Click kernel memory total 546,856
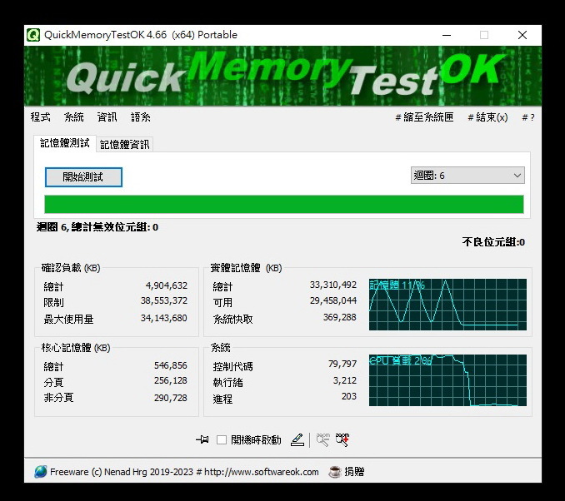This screenshot has width=565, height=501. pyautogui.click(x=171, y=365)
